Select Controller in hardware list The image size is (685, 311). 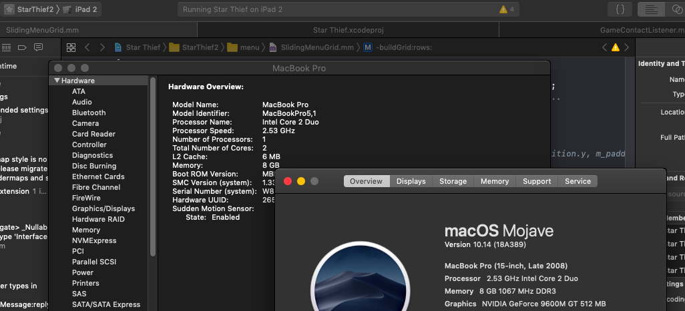point(89,145)
